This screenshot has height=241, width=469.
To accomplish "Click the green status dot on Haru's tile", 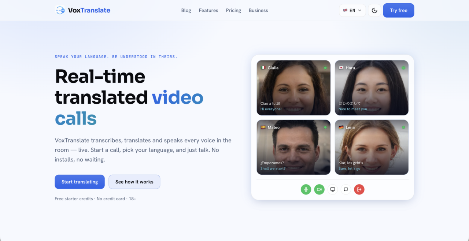I will click(x=403, y=68).
